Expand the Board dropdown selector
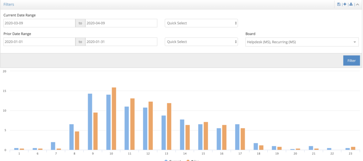The height and width of the screenshot is (161, 363). [x=302, y=42]
